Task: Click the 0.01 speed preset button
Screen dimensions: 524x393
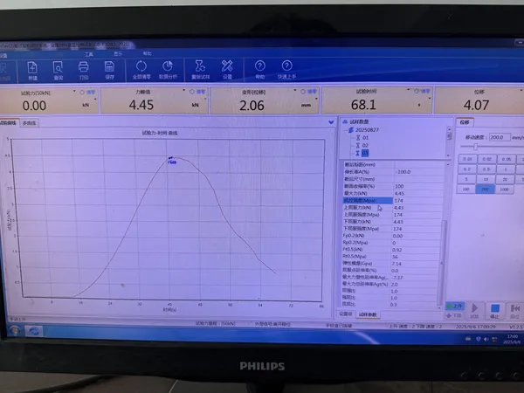Action: click(x=467, y=159)
